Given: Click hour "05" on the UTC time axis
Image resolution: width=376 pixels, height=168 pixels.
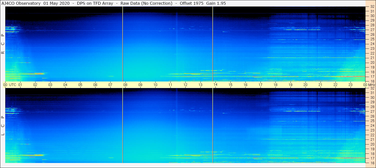Looking at the screenshot, I should 80,85.
